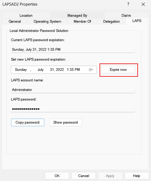Click Copy password button
Screen dimensions: 151x181
(28, 122)
